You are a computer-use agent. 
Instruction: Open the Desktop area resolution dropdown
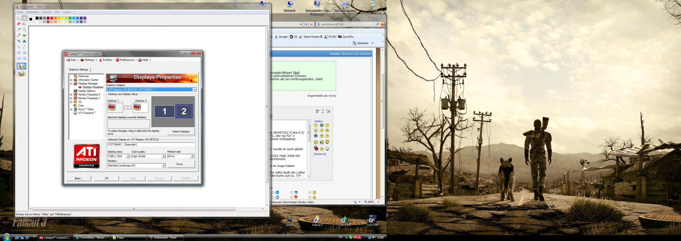click(128, 156)
